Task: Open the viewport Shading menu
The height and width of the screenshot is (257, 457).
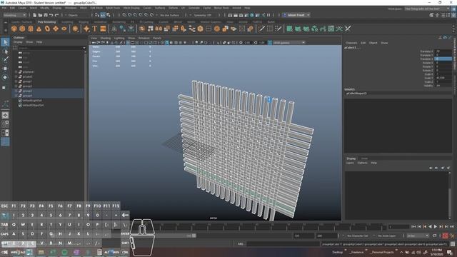Action: (x=106, y=38)
